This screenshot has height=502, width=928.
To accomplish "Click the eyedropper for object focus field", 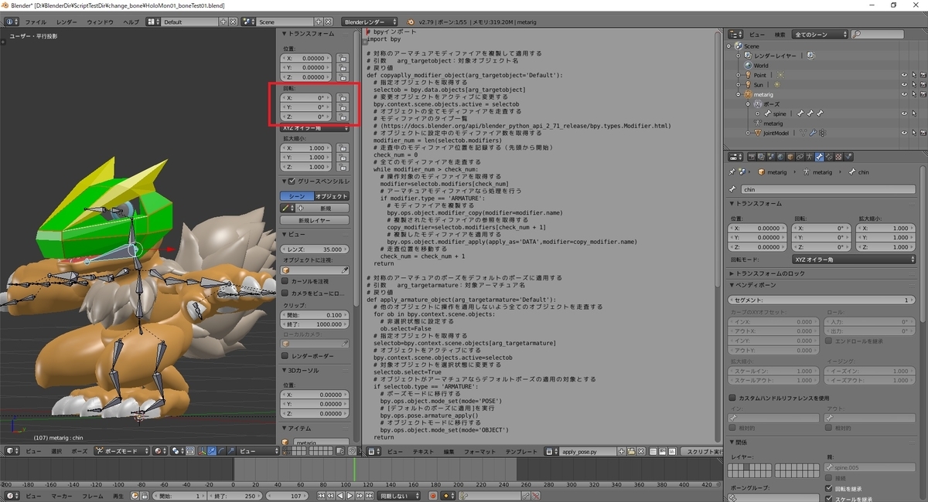I will tap(346, 271).
